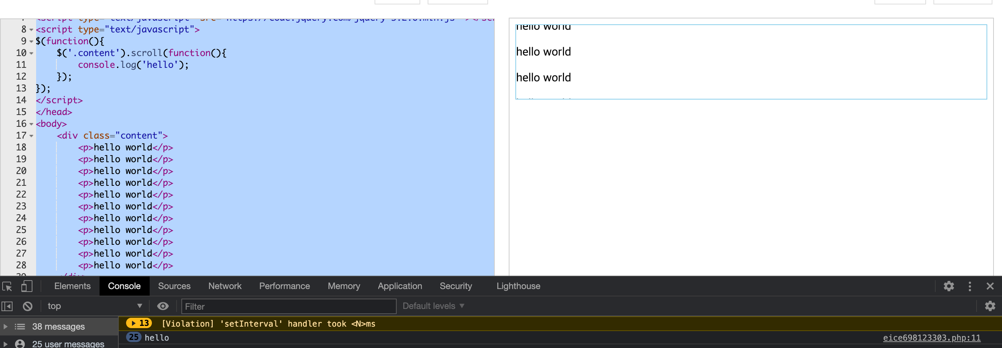Switch to the Security tab
1002x348 pixels.
(456, 286)
